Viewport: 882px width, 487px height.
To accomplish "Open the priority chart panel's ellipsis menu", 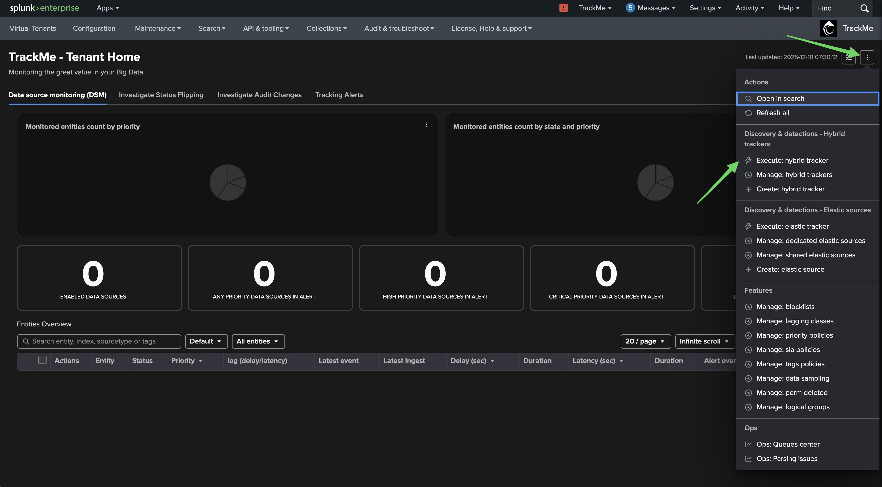I will pos(427,125).
